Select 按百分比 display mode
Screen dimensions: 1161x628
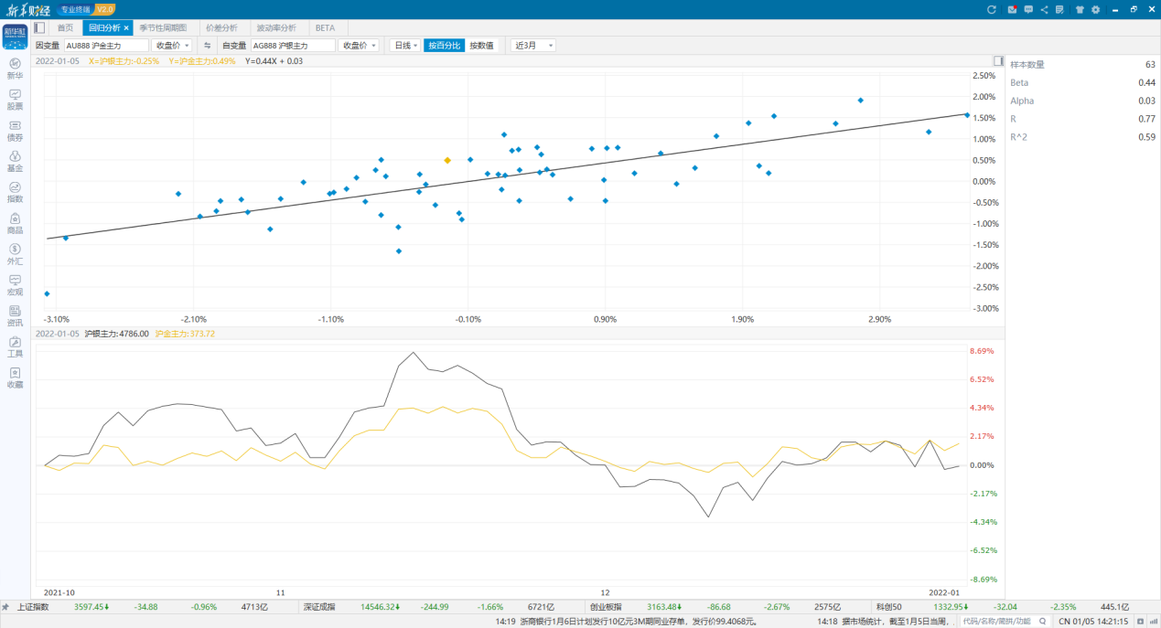445,45
